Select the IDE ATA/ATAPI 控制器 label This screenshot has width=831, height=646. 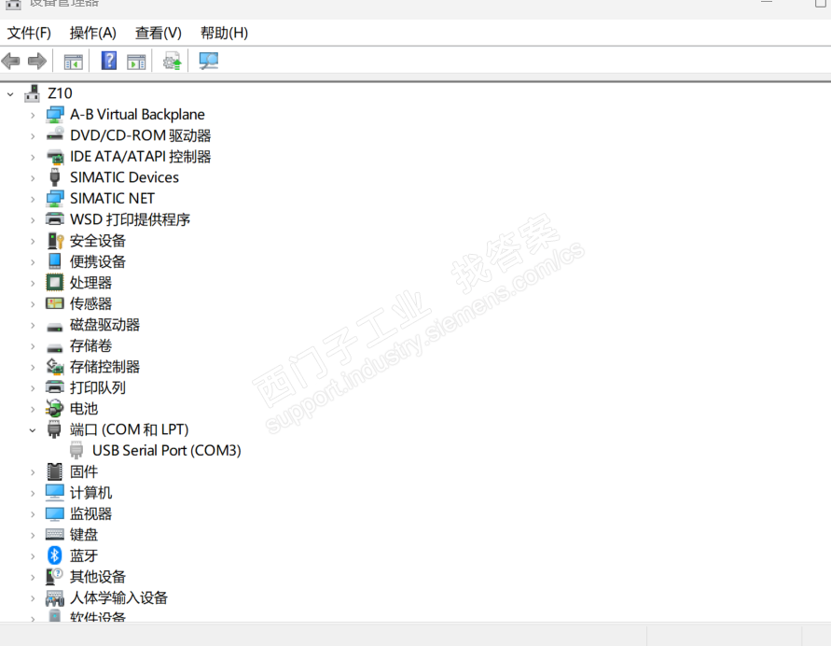pyautogui.click(x=141, y=157)
